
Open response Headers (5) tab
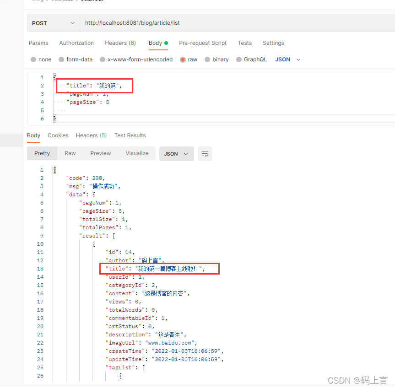pos(91,135)
